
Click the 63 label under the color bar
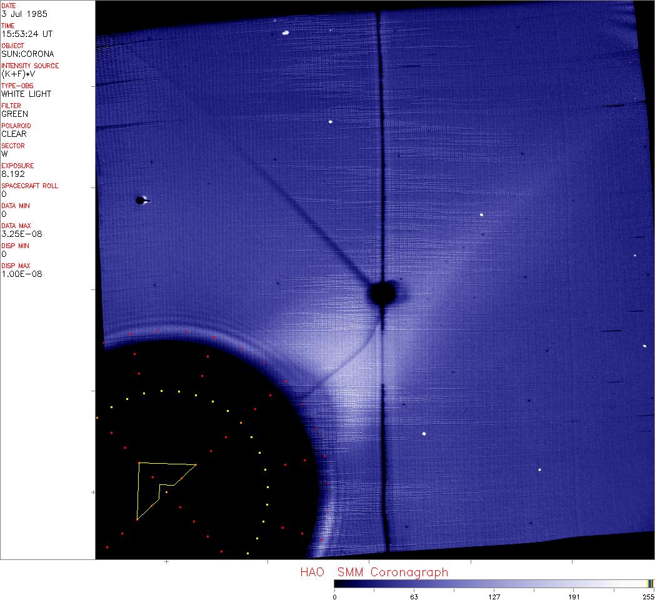(414, 596)
